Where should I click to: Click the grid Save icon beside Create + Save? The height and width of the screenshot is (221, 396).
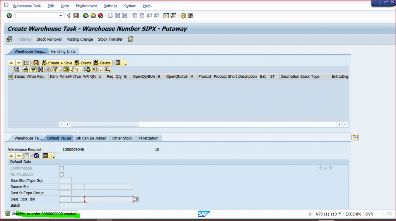[36, 63]
